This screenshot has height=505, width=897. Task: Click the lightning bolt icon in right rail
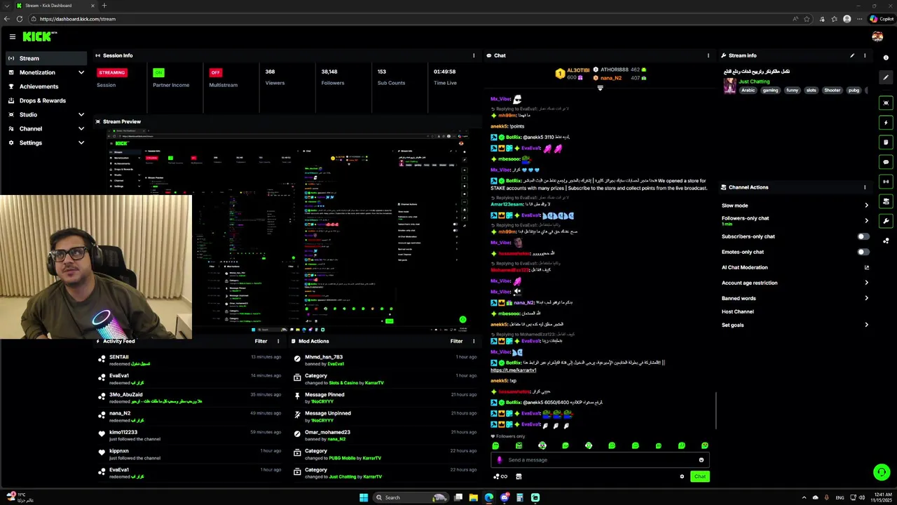[x=886, y=123]
